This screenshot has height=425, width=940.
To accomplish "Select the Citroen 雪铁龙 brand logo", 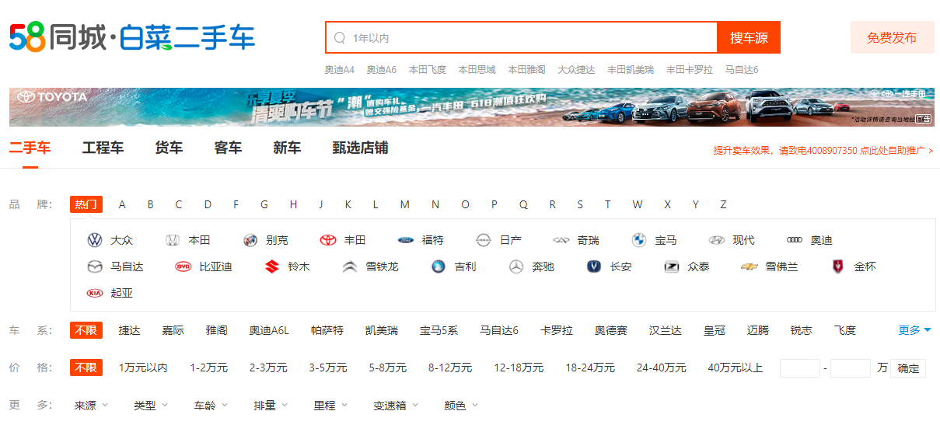I will tap(350, 266).
